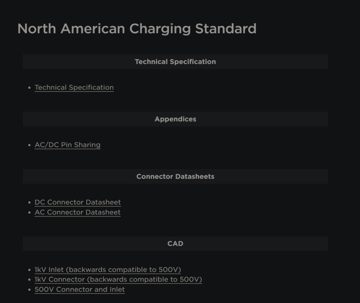The height and width of the screenshot is (303, 360).
Task: Open the AC Connector Datasheet link
Action: (78, 212)
